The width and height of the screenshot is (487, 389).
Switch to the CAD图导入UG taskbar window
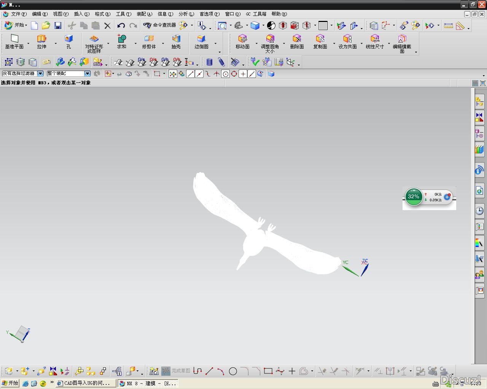86,383
